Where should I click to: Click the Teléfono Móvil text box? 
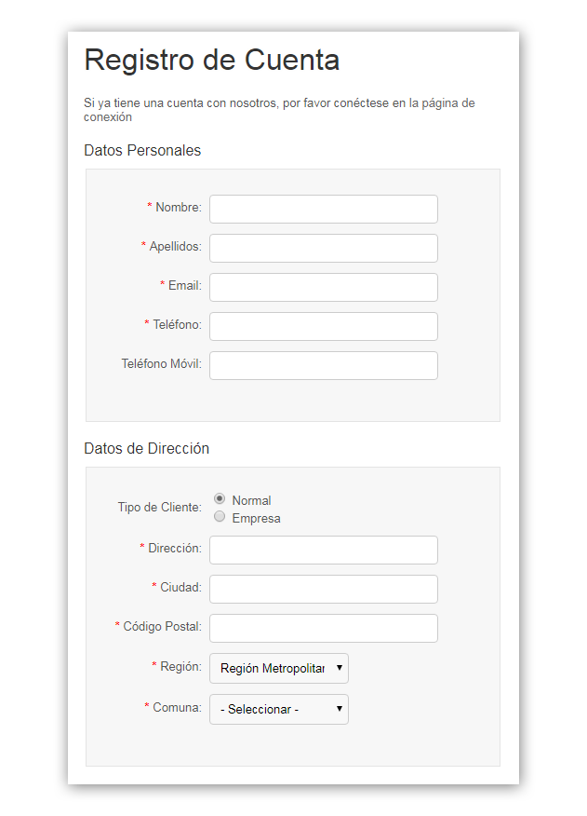pyautogui.click(x=323, y=365)
